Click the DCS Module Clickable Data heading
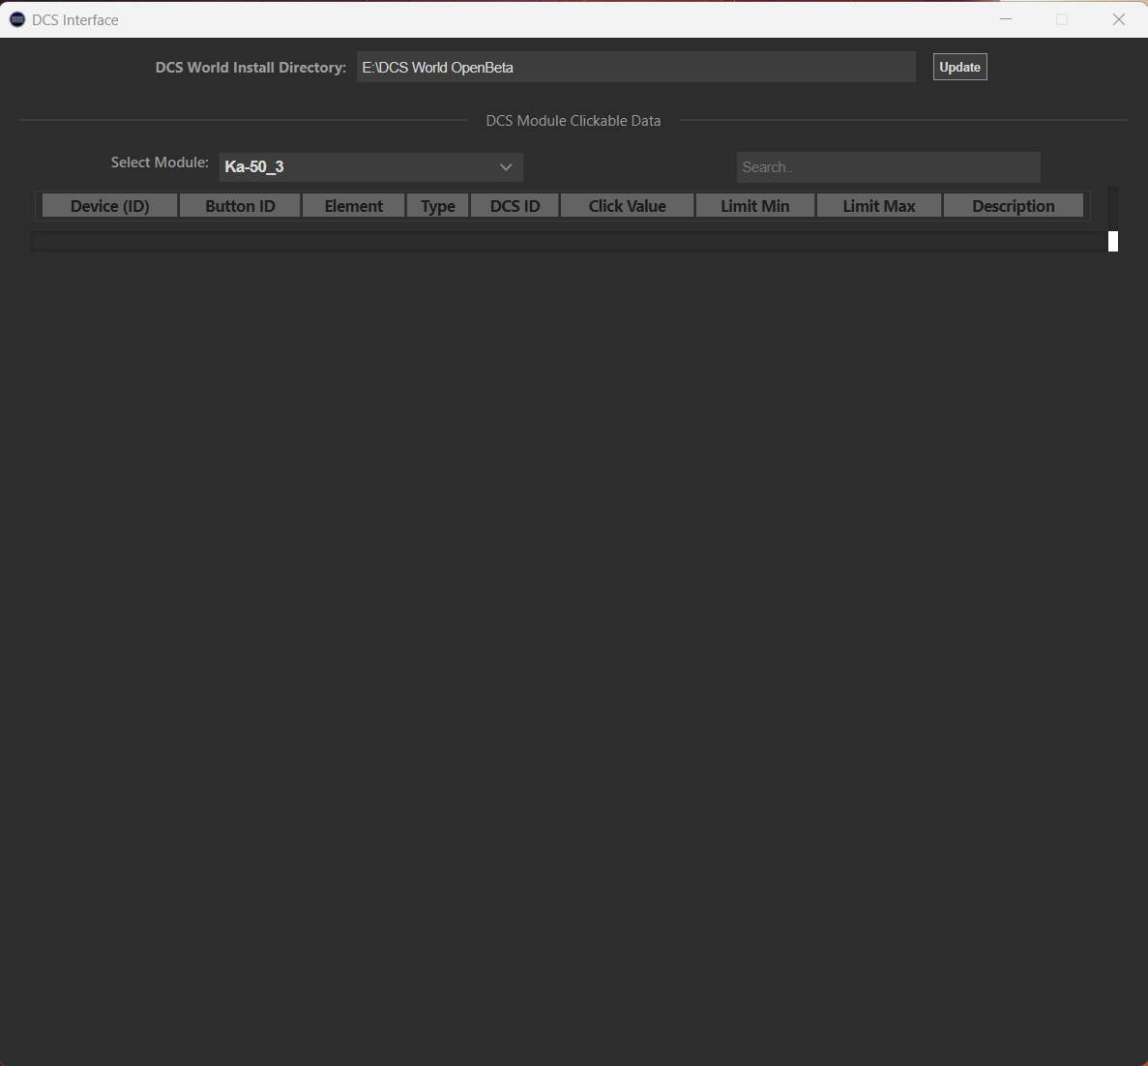The width and height of the screenshot is (1148, 1066). [x=574, y=121]
